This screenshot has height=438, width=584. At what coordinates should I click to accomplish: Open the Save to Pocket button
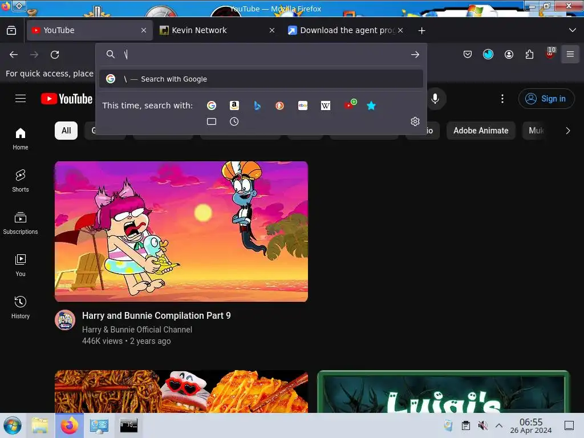[468, 54]
